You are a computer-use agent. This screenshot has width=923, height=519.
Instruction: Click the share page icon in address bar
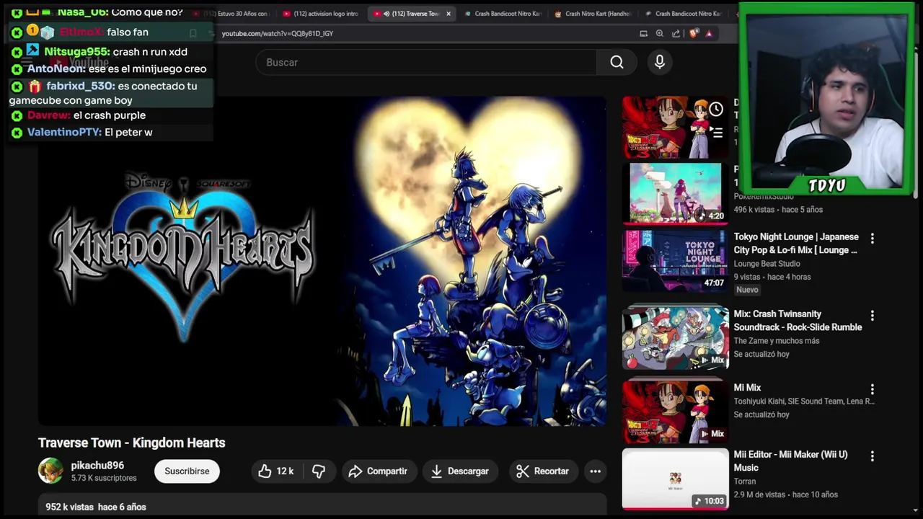[676, 33]
